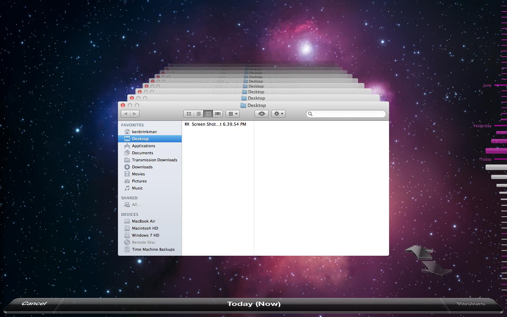The image size is (507, 317).
Task: Close the front Desktop Finder window
Action: pos(123,105)
